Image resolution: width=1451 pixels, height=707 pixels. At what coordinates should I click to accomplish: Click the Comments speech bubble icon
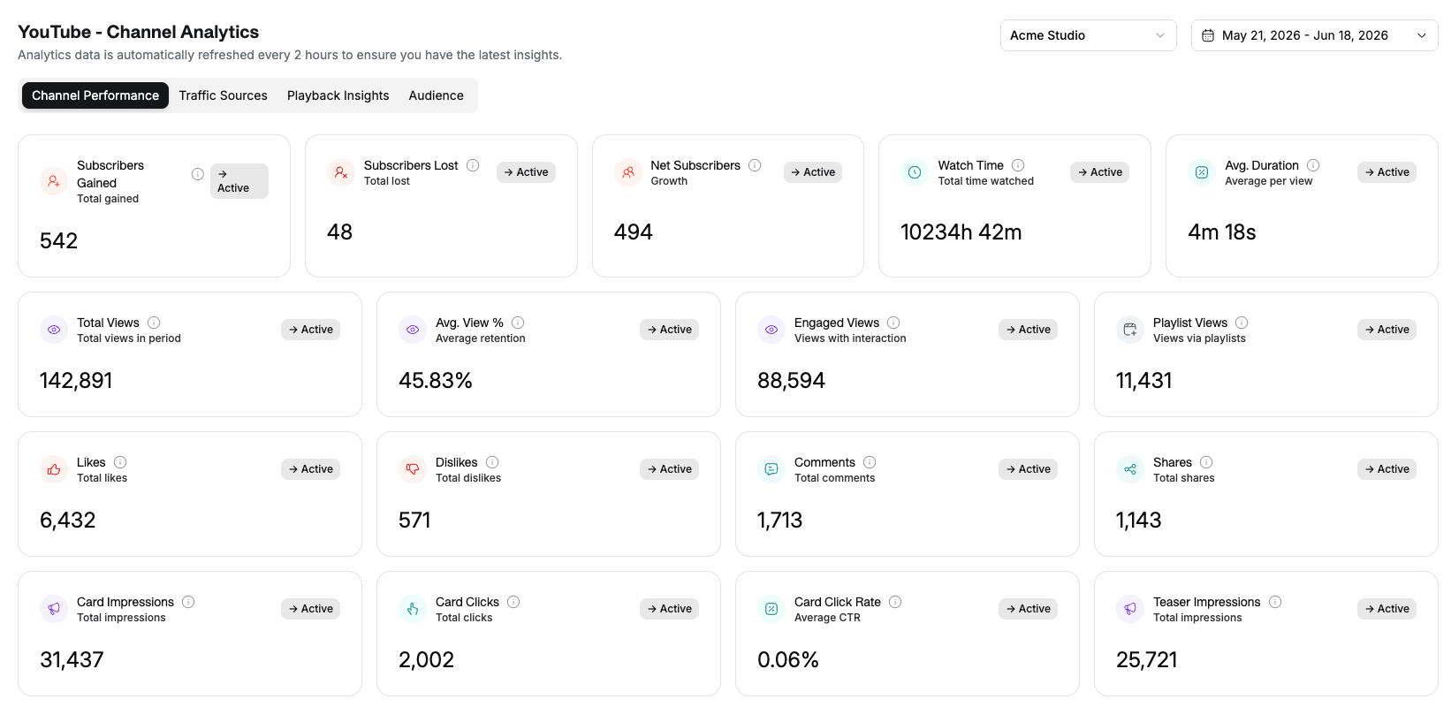(x=771, y=469)
